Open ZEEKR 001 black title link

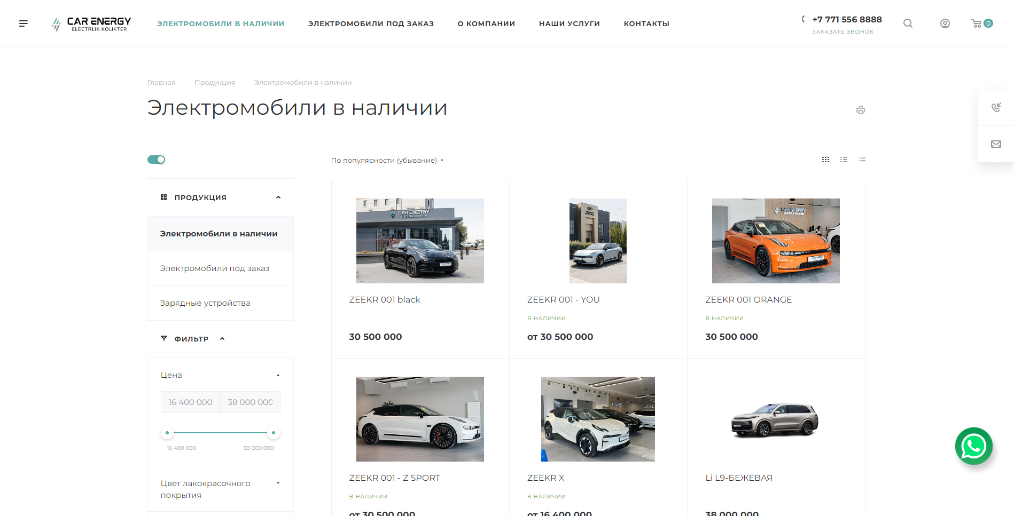(385, 300)
